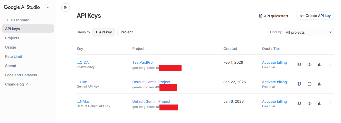Image resolution: width=341 pixels, height=123 pixels.
Task: Collapse the sidebar navigation panel
Action: 65,7
